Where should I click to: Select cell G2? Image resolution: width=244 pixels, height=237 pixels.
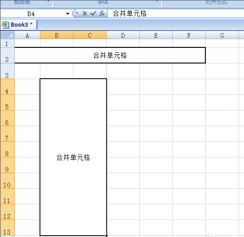tap(222, 55)
